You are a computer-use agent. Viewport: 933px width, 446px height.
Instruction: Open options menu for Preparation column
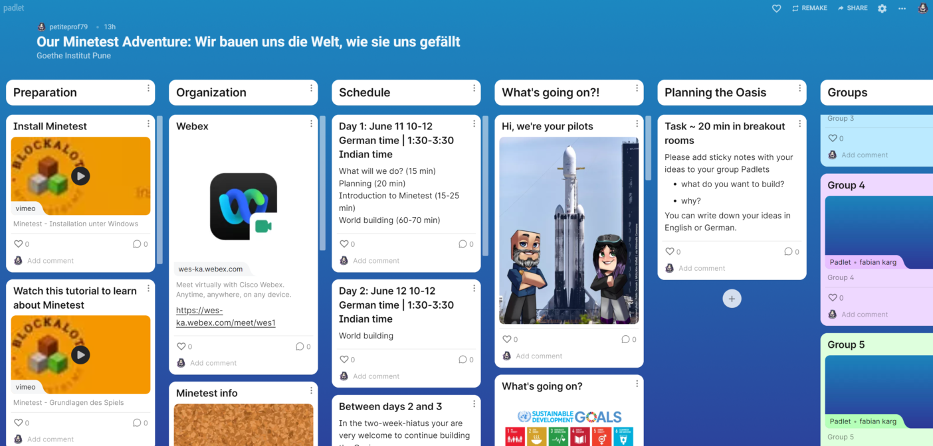[148, 88]
